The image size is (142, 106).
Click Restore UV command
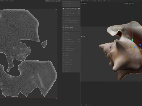pyautogui.click(x=71, y=69)
